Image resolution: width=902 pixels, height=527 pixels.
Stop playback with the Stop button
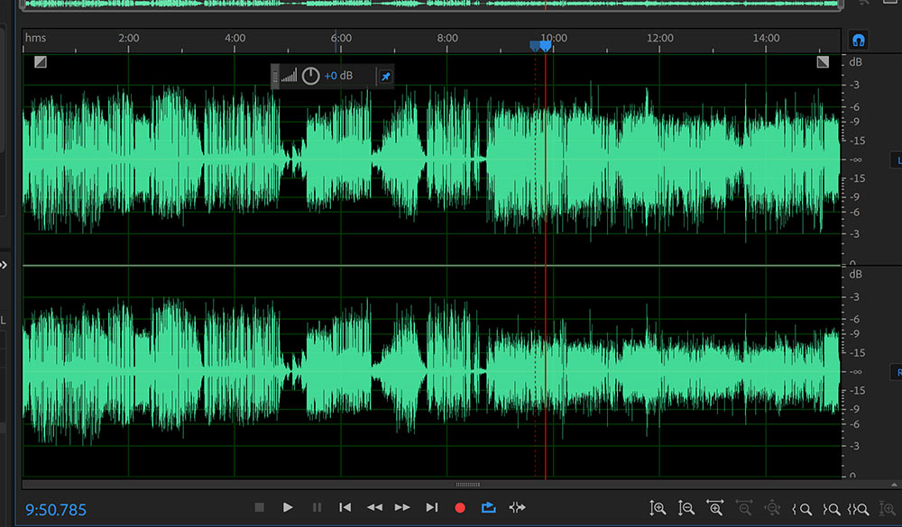(x=260, y=507)
